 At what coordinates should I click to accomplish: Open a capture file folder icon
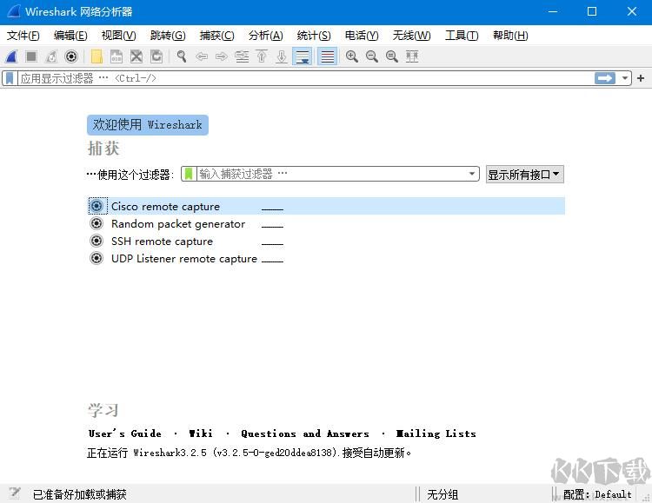tap(96, 56)
